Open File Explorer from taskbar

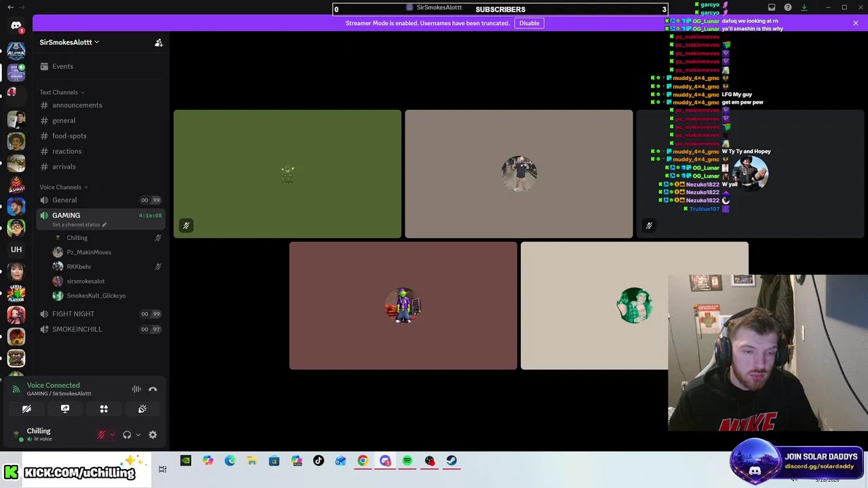(x=252, y=461)
